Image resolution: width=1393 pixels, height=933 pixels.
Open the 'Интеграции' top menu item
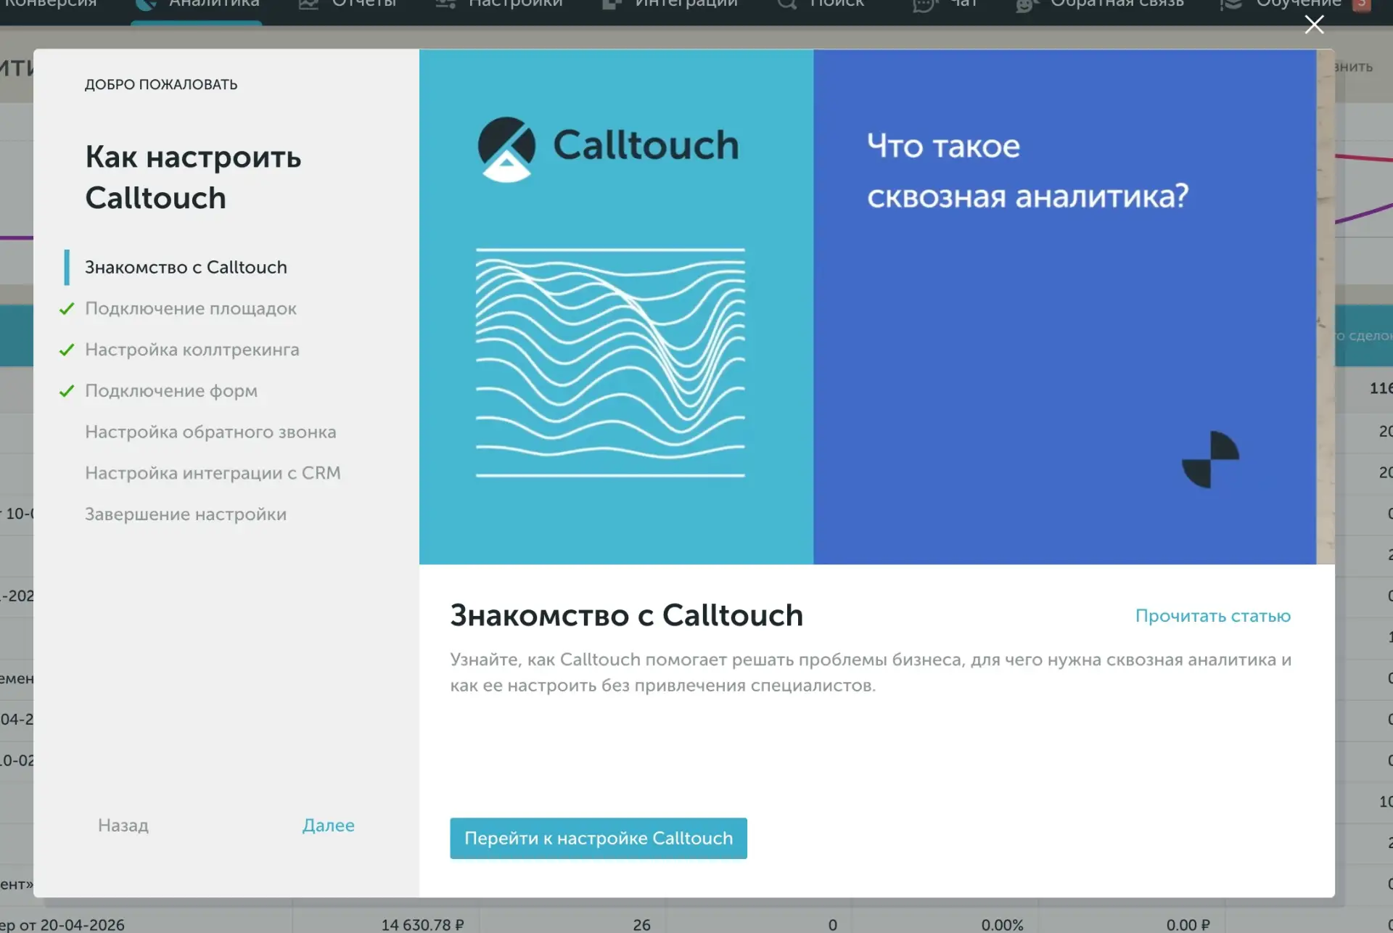tap(669, 5)
